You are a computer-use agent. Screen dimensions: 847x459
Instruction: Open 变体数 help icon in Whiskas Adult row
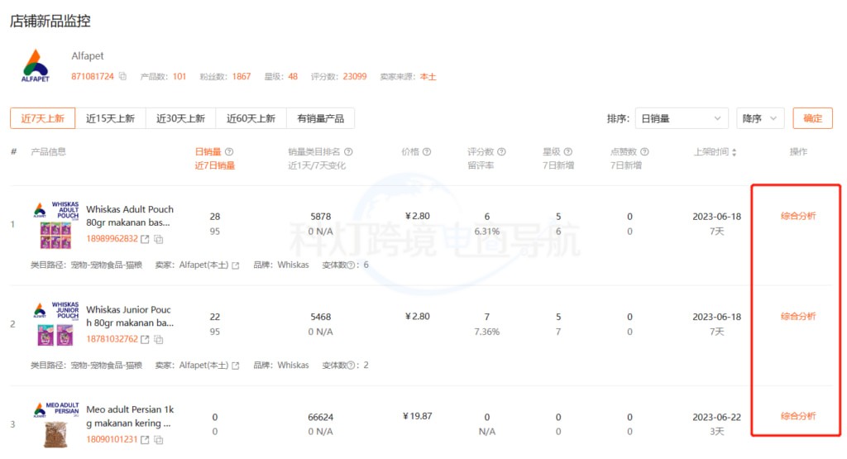[351, 265]
